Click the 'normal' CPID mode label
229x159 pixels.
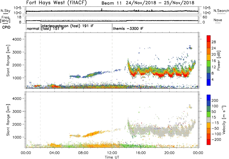(x=33, y=28)
